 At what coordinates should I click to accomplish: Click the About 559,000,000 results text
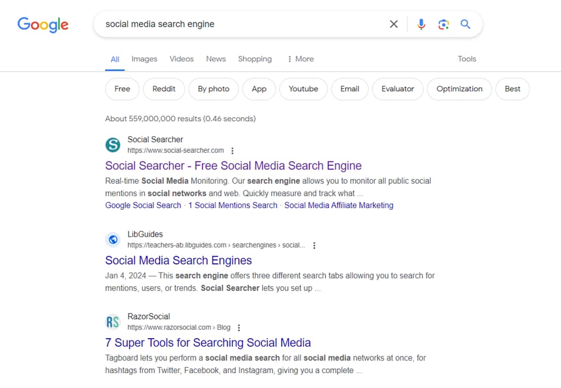click(x=180, y=119)
